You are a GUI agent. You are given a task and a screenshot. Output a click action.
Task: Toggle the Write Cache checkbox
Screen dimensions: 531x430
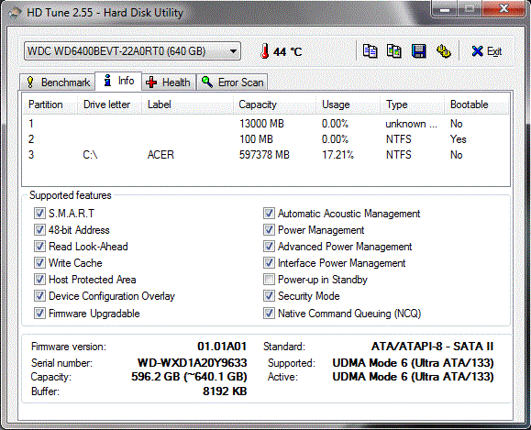click(39, 263)
